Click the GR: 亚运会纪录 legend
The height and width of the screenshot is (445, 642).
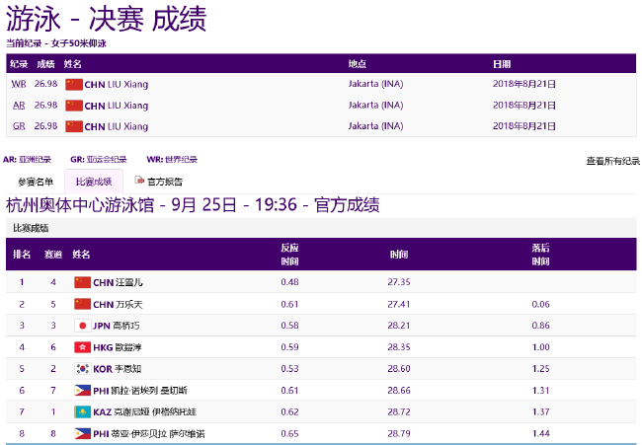pyautogui.click(x=99, y=160)
